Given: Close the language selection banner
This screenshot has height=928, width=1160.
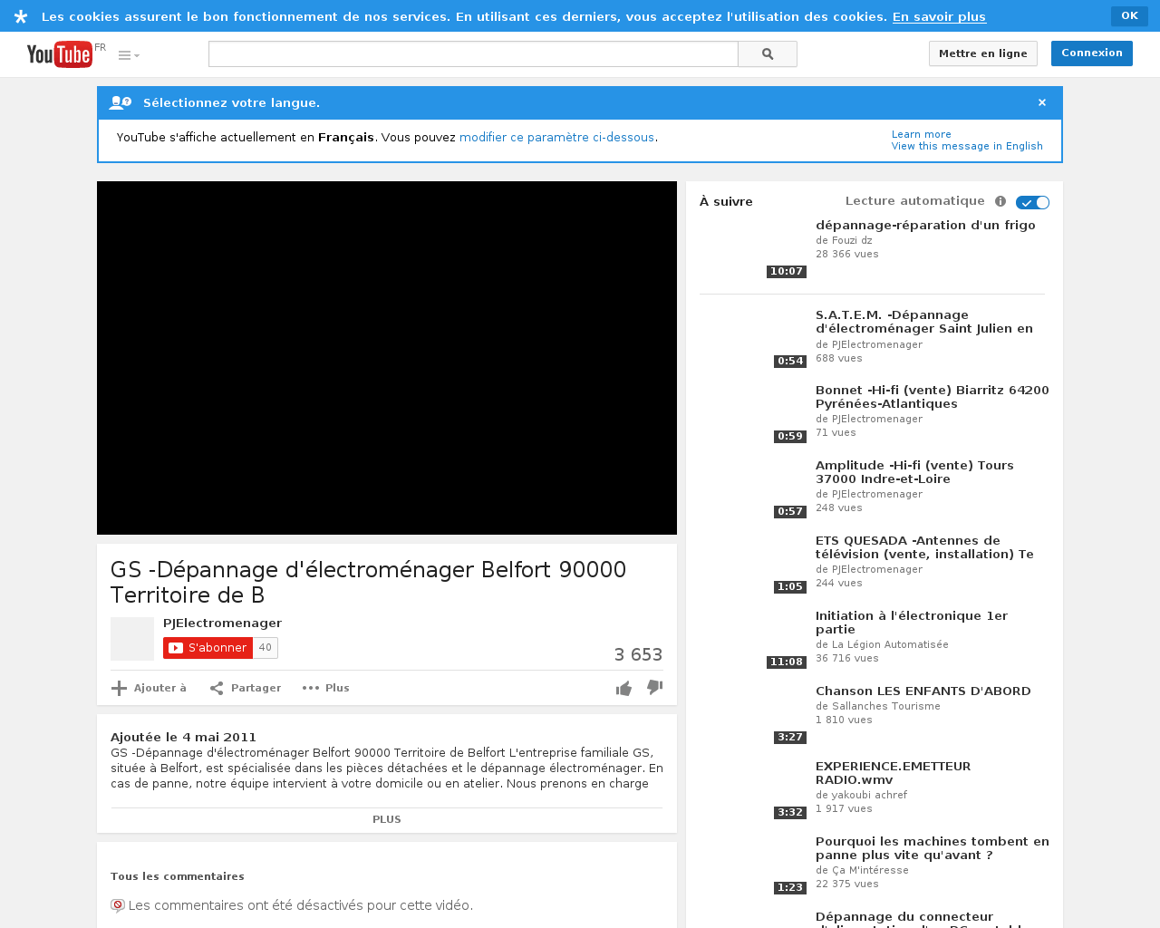Looking at the screenshot, I should (1042, 102).
